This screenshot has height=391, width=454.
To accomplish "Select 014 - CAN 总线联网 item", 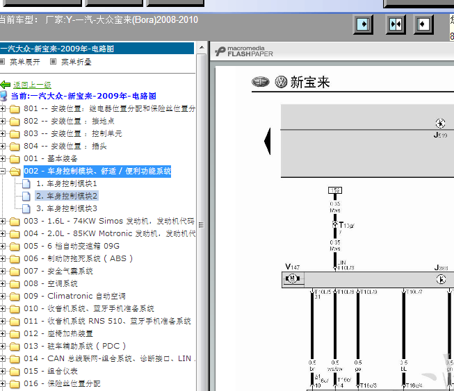I will coord(109,358).
